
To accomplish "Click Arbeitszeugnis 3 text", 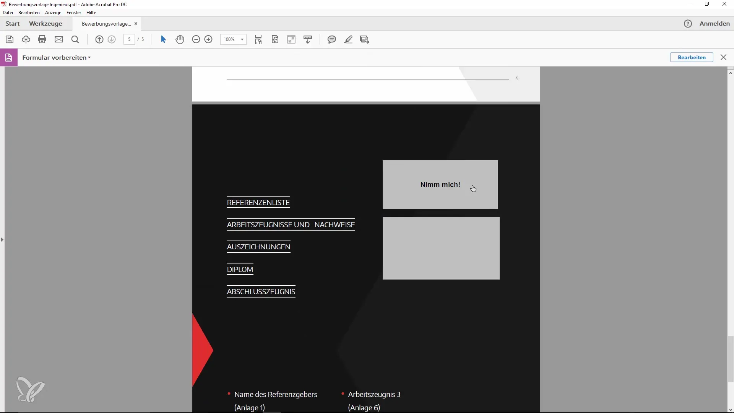I will (374, 395).
